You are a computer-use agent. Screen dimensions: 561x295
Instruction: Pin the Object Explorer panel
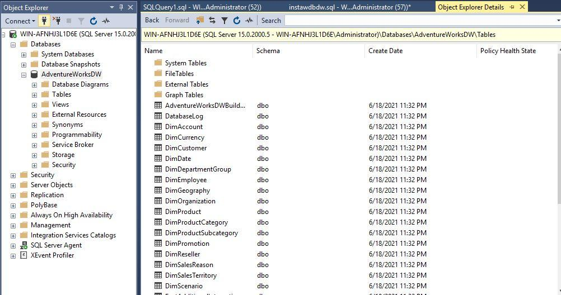coord(121,7)
